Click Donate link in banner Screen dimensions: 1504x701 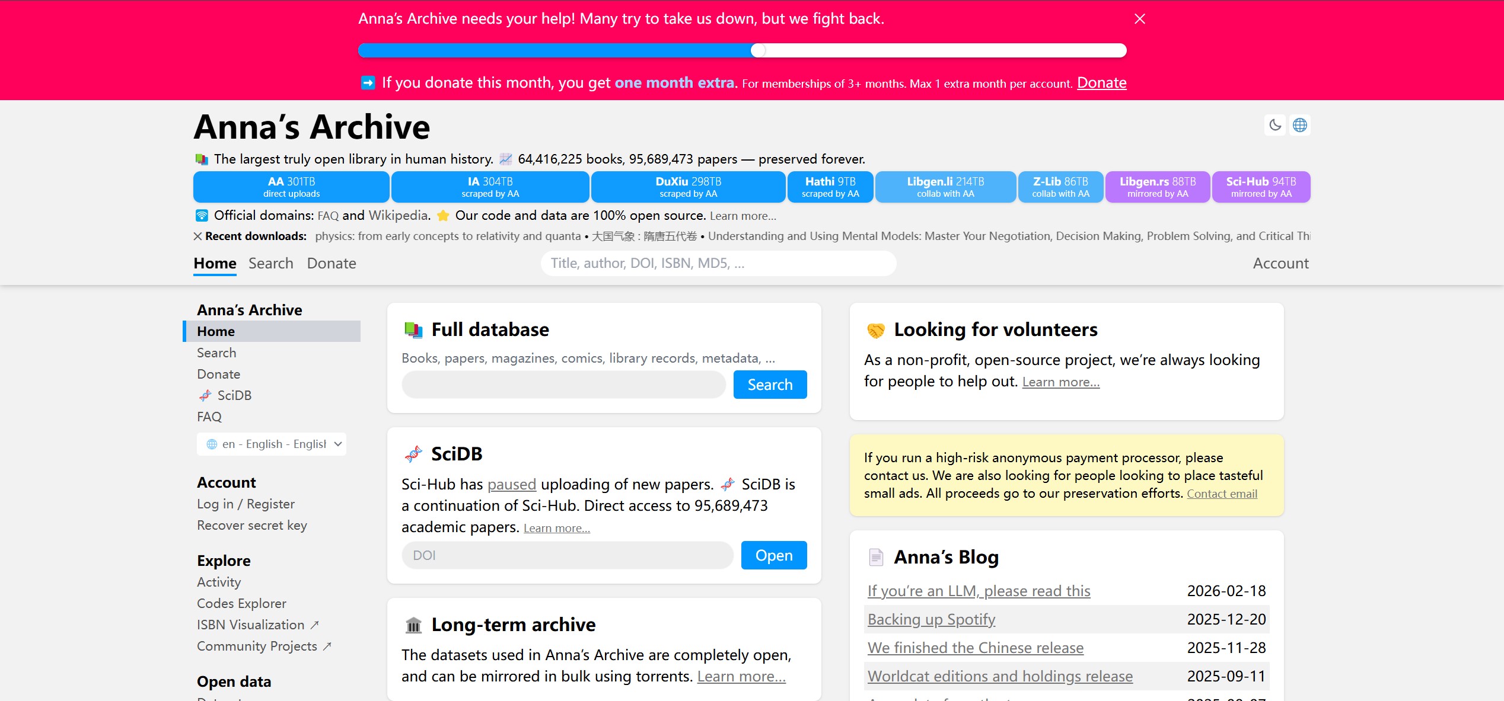click(x=1101, y=83)
